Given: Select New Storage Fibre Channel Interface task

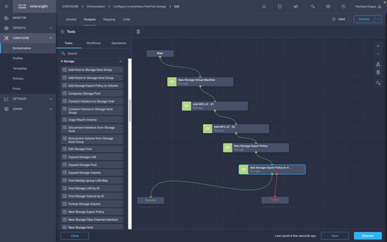Looking at the screenshot, I should pos(92,220).
